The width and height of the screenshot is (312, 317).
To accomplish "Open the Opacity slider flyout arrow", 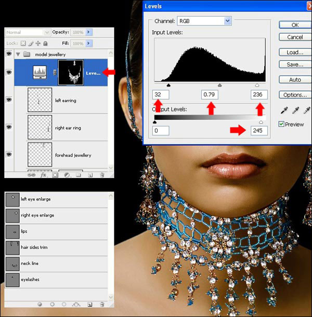I will (89, 32).
